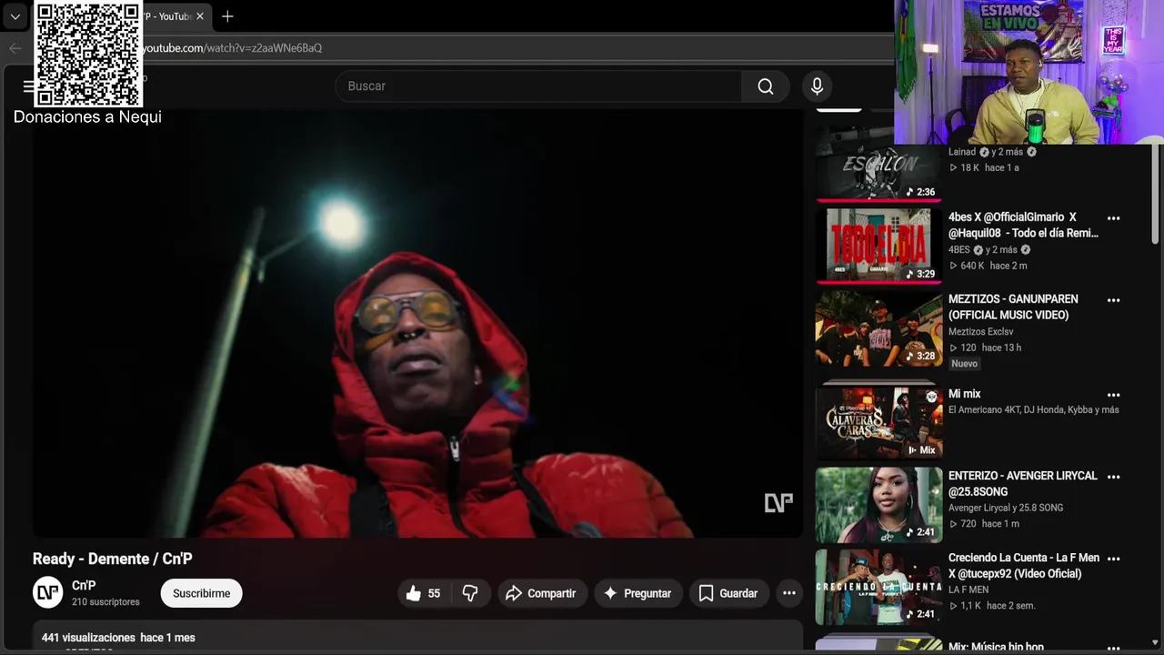Click the Cn'P channel avatar
Screen dimensions: 1164x655
(48, 593)
